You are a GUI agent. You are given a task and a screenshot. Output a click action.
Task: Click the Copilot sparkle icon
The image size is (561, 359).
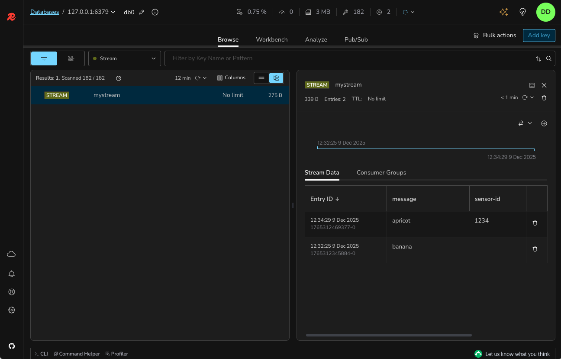(x=503, y=12)
